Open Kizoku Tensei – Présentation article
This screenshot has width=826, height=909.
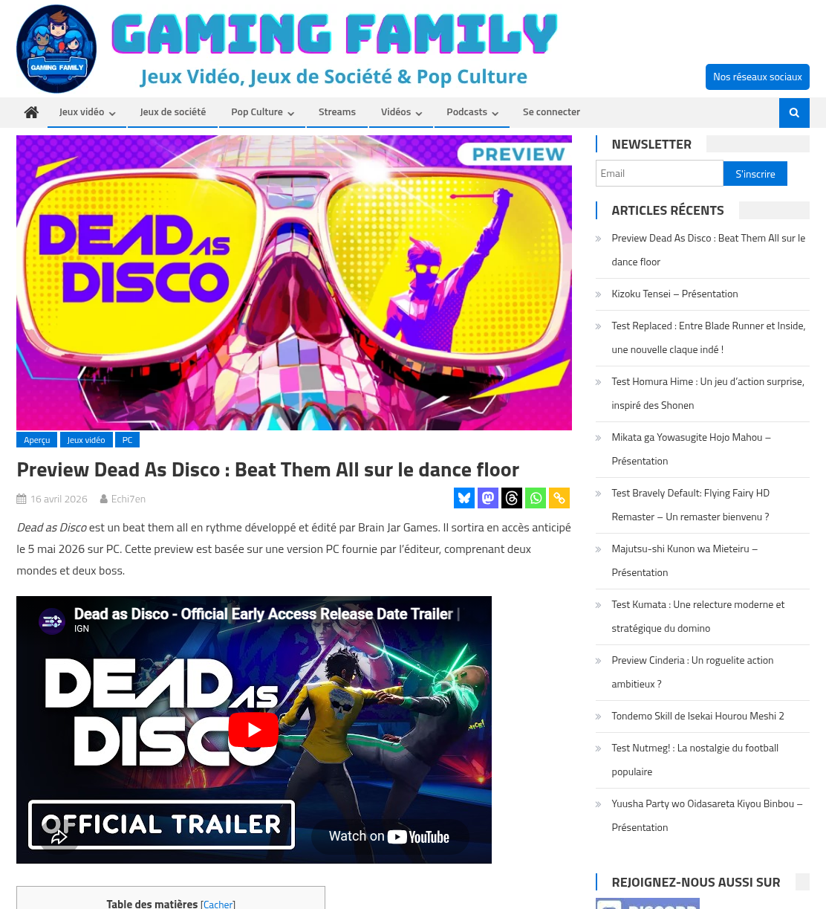[674, 294]
